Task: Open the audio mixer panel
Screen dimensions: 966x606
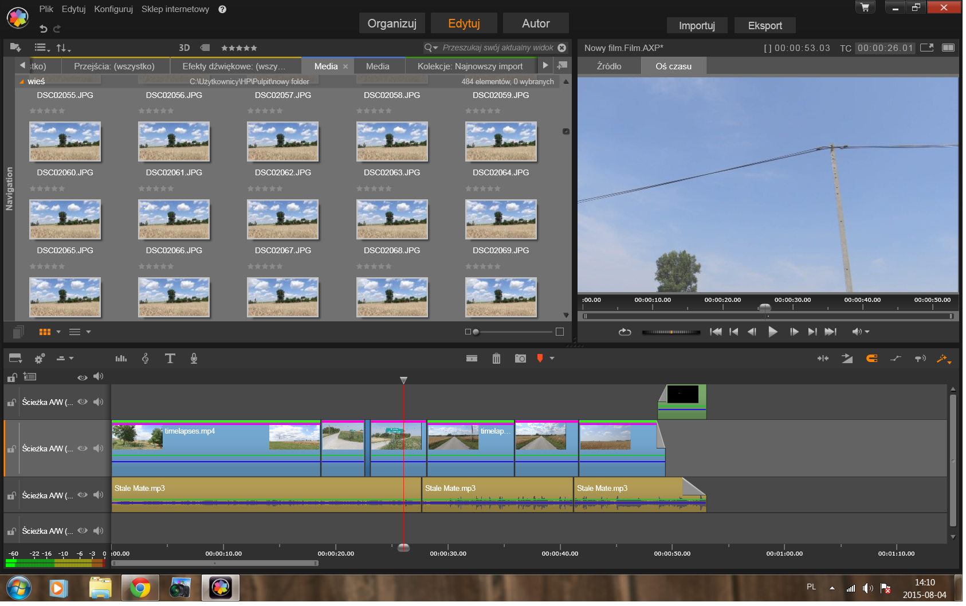Action: [x=121, y=358]
